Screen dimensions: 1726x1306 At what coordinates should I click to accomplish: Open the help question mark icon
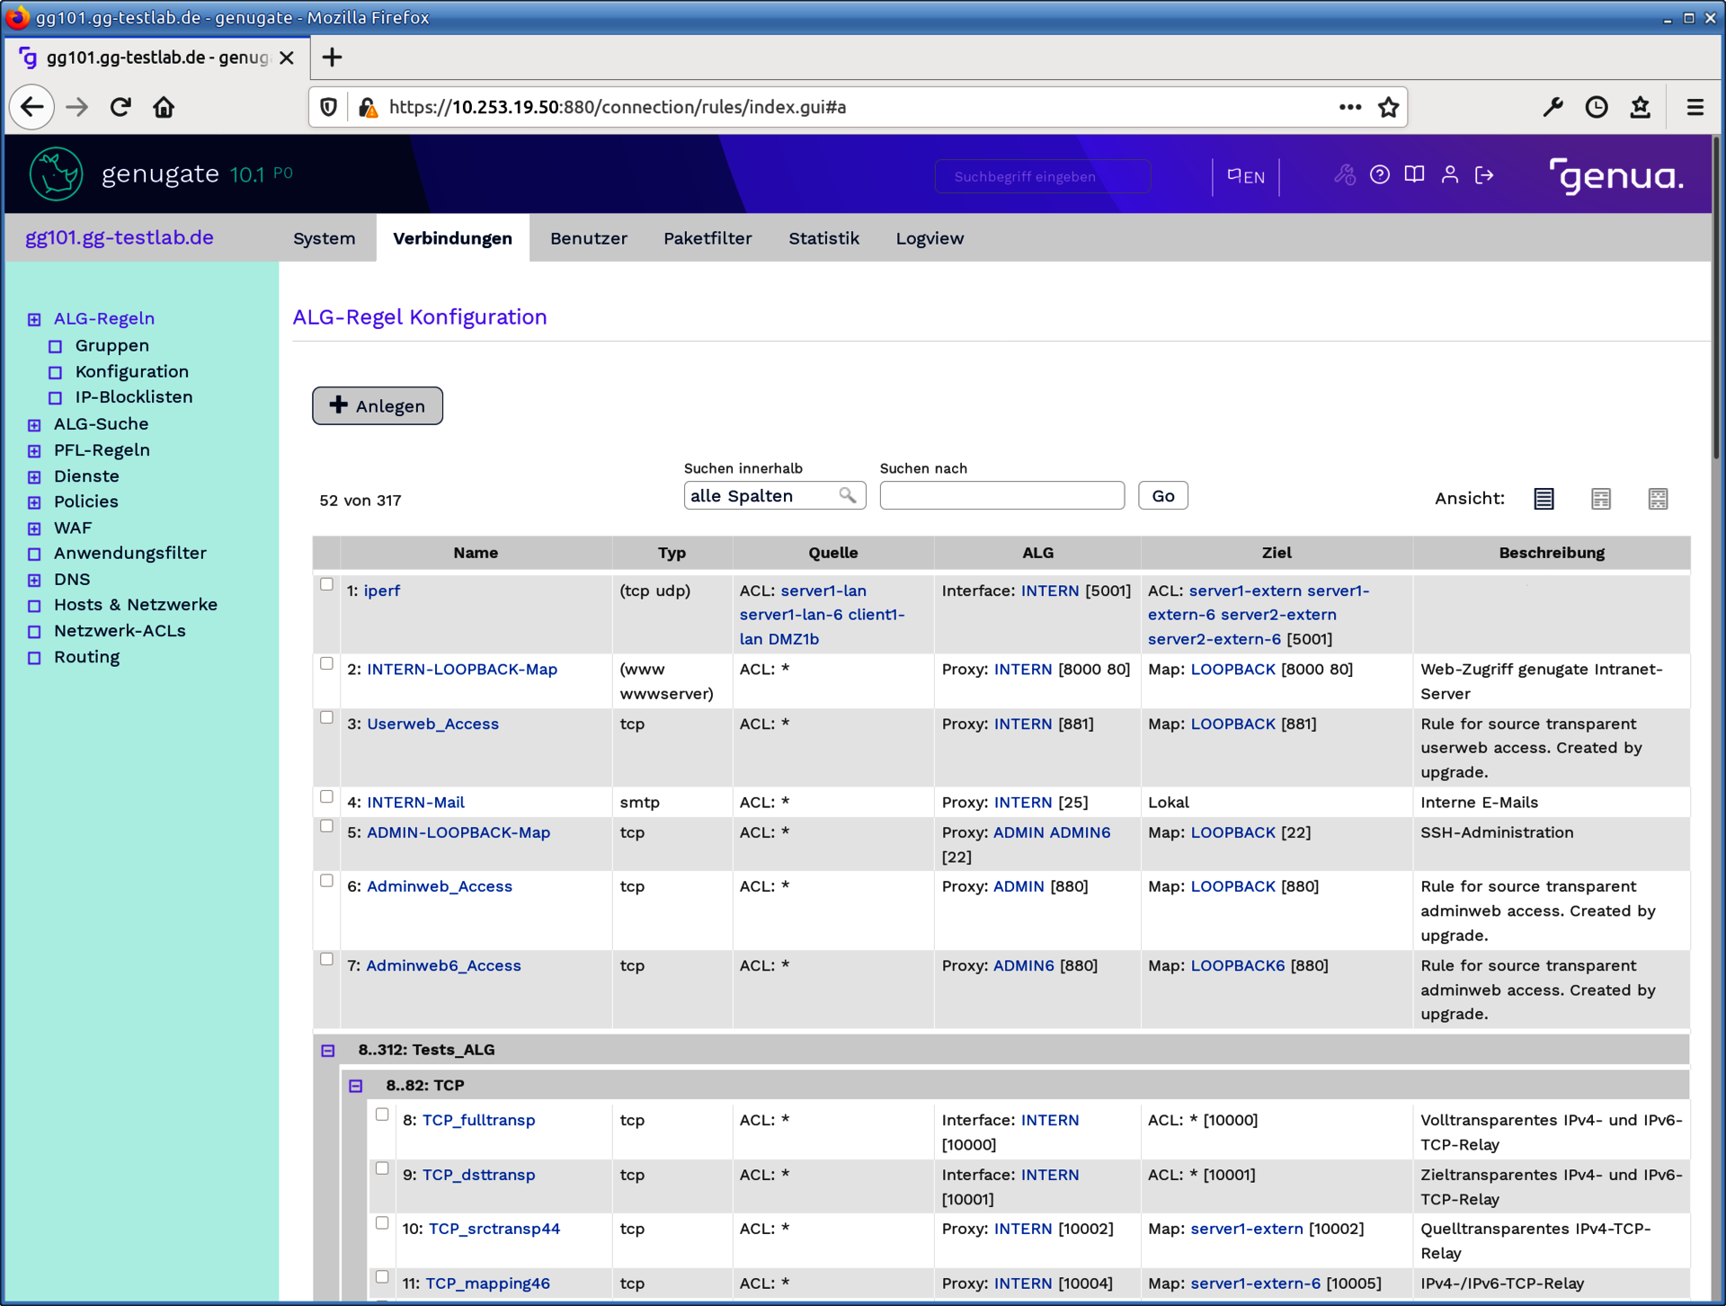tap(1380, 174)
